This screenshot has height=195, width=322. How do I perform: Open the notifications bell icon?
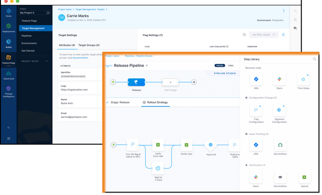tap(295, 19)
